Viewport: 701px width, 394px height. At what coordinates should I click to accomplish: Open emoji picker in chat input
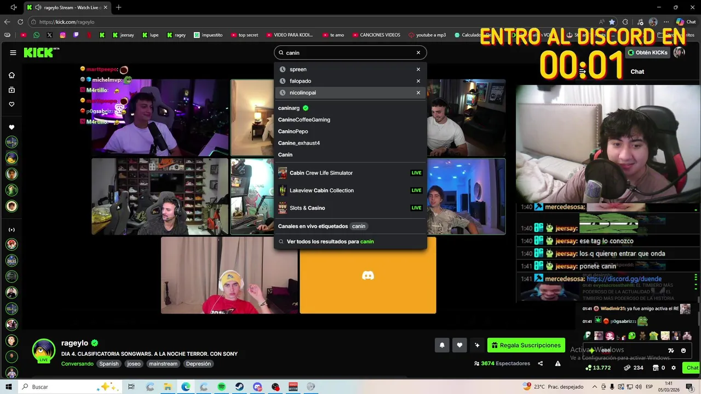(x=683, y=351)
